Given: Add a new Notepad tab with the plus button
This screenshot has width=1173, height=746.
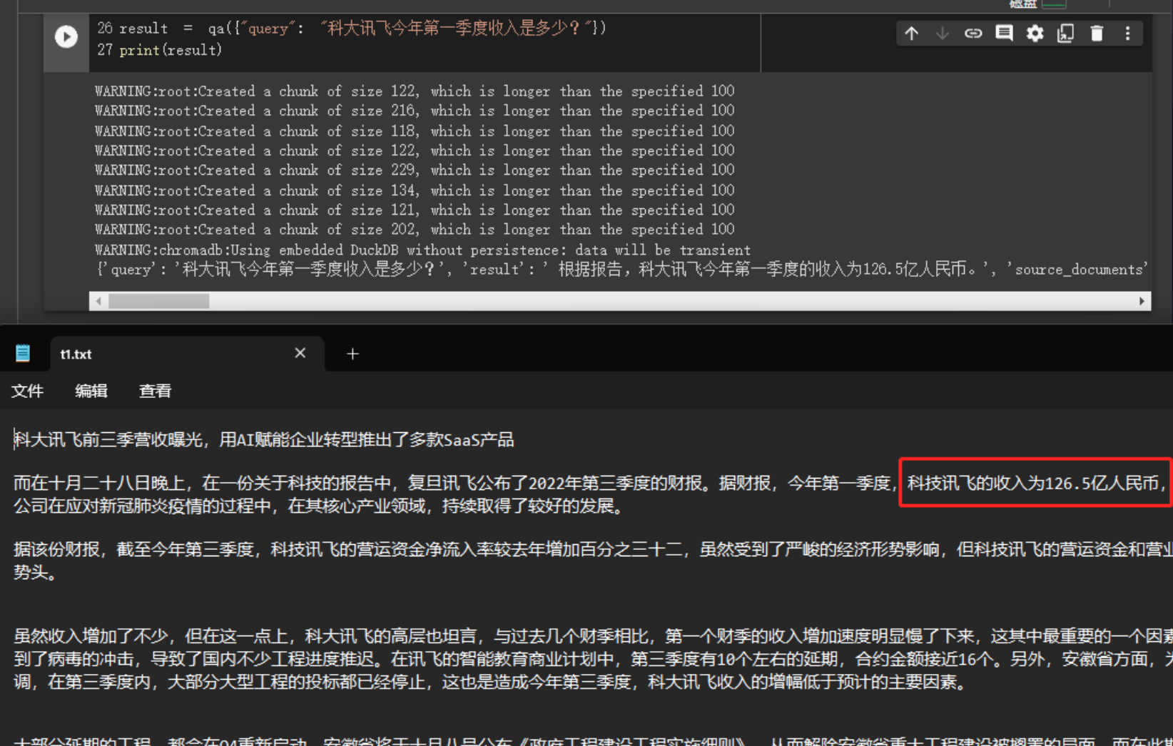Looking at the screenshot, I should point(352,354).
